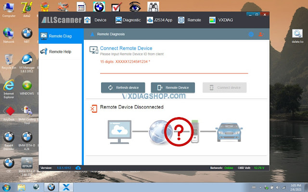This screenshot has width=308, height=192.
Task: Open the Recycle Bin desktop icon
Action: (9, 61)
